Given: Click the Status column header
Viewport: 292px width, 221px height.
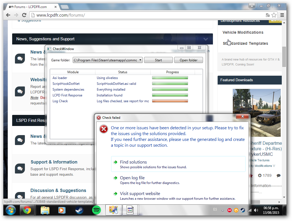Looking at the screenshot, I should coord(123,72).
